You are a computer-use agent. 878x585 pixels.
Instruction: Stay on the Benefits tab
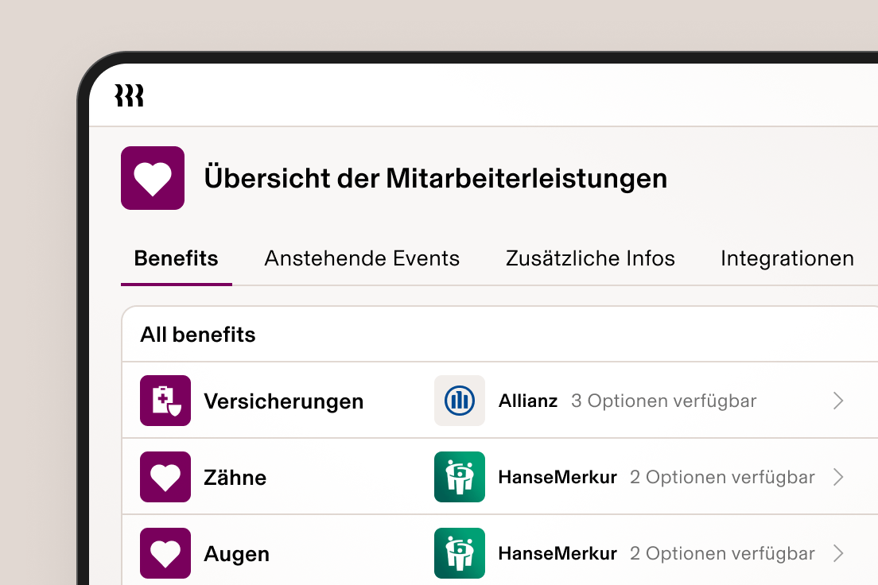click(176, 258)
